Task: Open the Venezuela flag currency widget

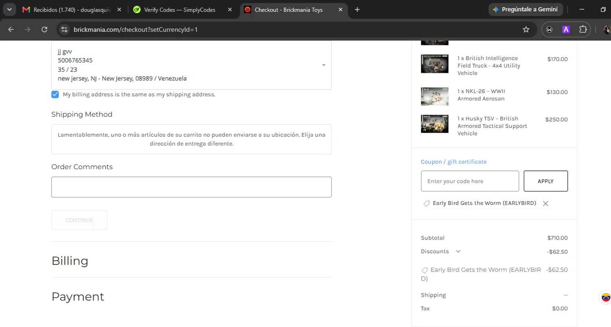Action: [606, 297]
